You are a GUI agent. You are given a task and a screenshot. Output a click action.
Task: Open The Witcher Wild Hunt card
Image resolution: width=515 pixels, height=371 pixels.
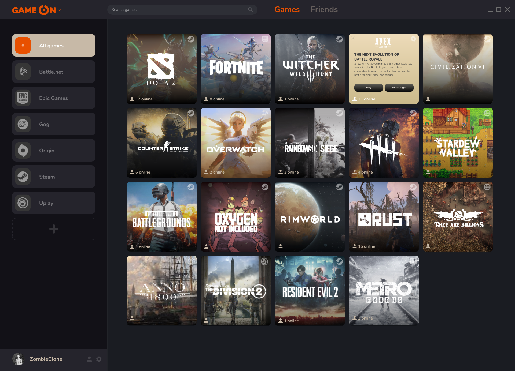pyautogui.click(x=310, y=69)
